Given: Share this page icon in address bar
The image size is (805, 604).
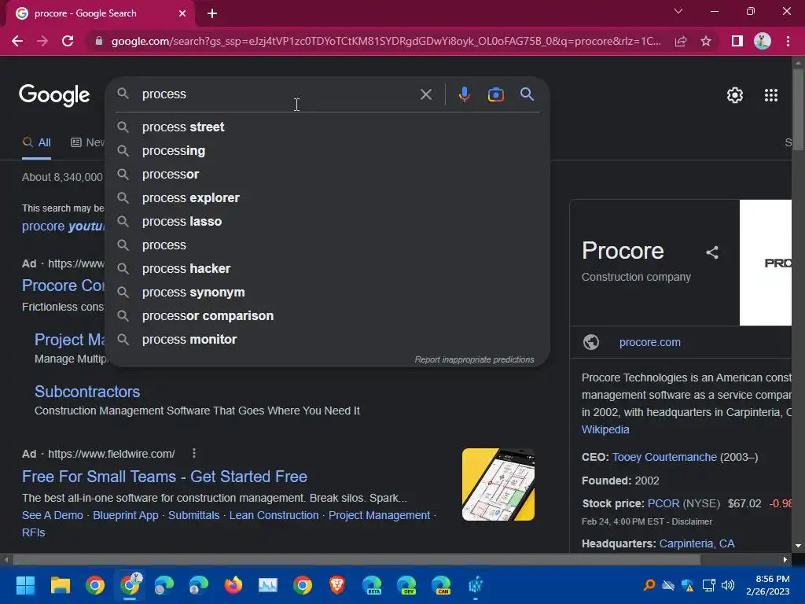Looking at the screenshot, I should [x=681, y=41].
